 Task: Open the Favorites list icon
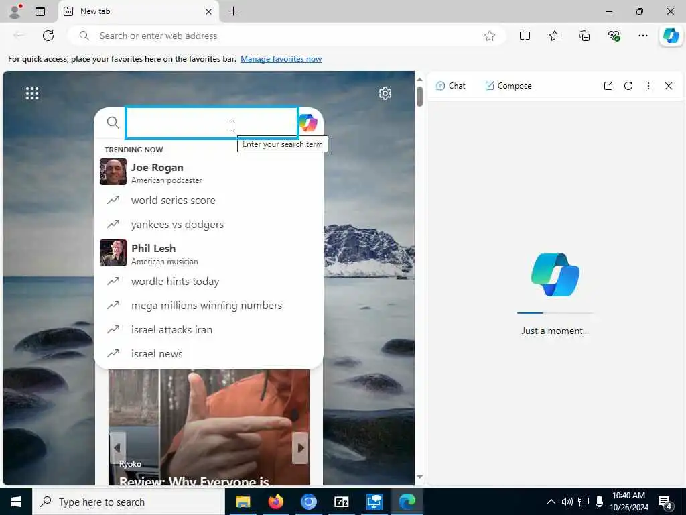tap(554, 36)
